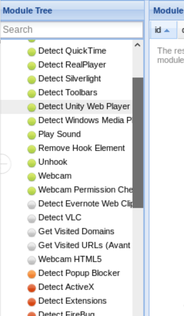Click green icon next to Play Sound

[32, 135]
